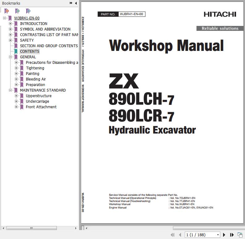Expand the Painting bookmark
The width and height of the screenshot is (245, 239).
point(16,74)
